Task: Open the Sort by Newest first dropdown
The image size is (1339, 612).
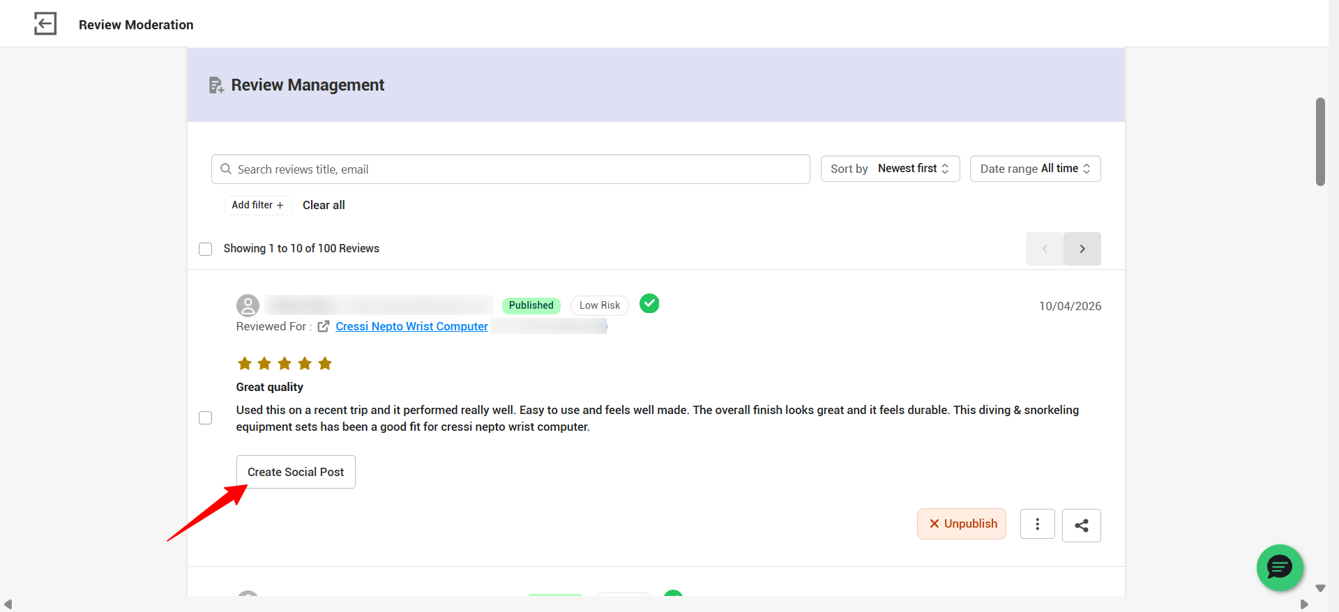Action: [x=891, y=169]
